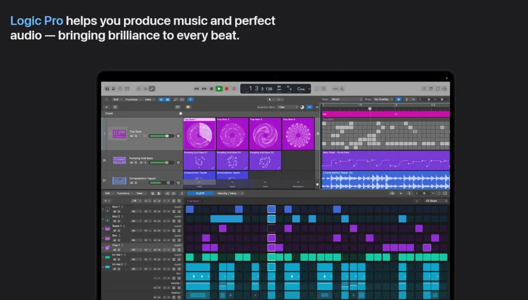The height and width of the screenshot is (300, 528).
Task: Click the Mixer icon in the control bar
Action: 145,89
